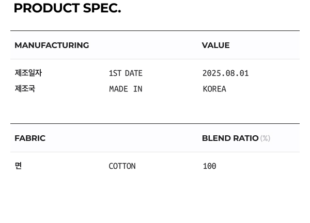310x223 pixels.
Task: Click the BLEND RATIO header
Action: [x=230, y=138]
